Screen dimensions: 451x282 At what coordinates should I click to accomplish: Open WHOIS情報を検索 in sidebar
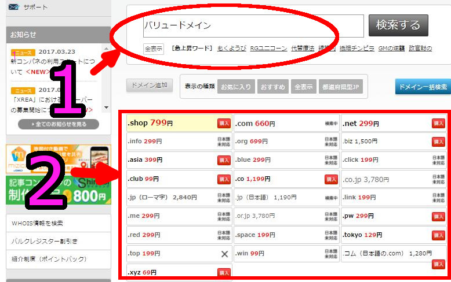coord(59,223)
